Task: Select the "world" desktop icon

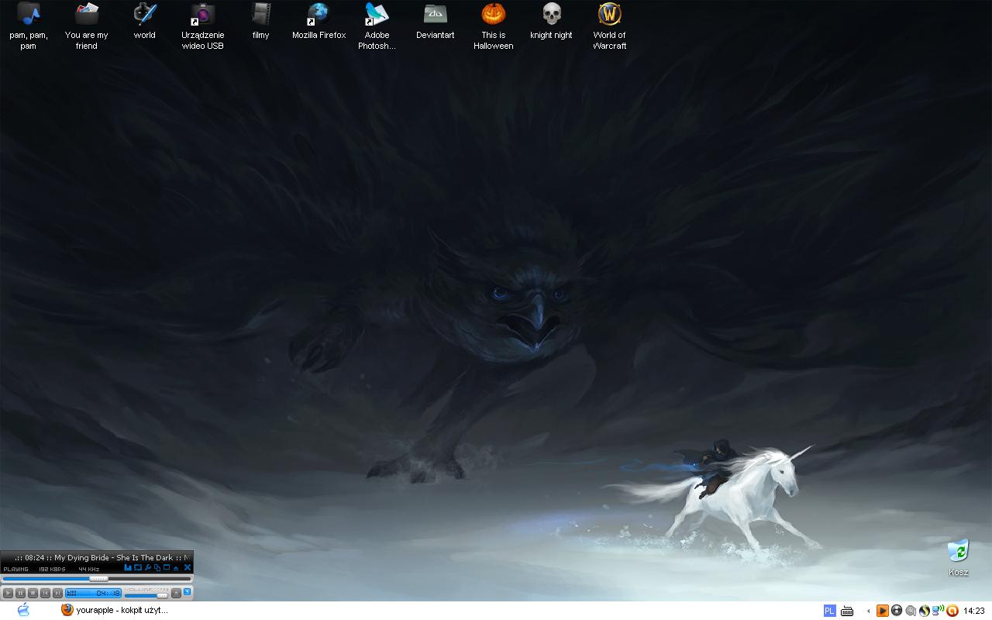Action: (x=145, y=21)
